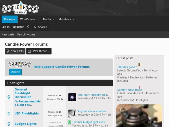Click the Flashlights category header
This screenshot has height=127, width=169.
(x=15, y=83)
